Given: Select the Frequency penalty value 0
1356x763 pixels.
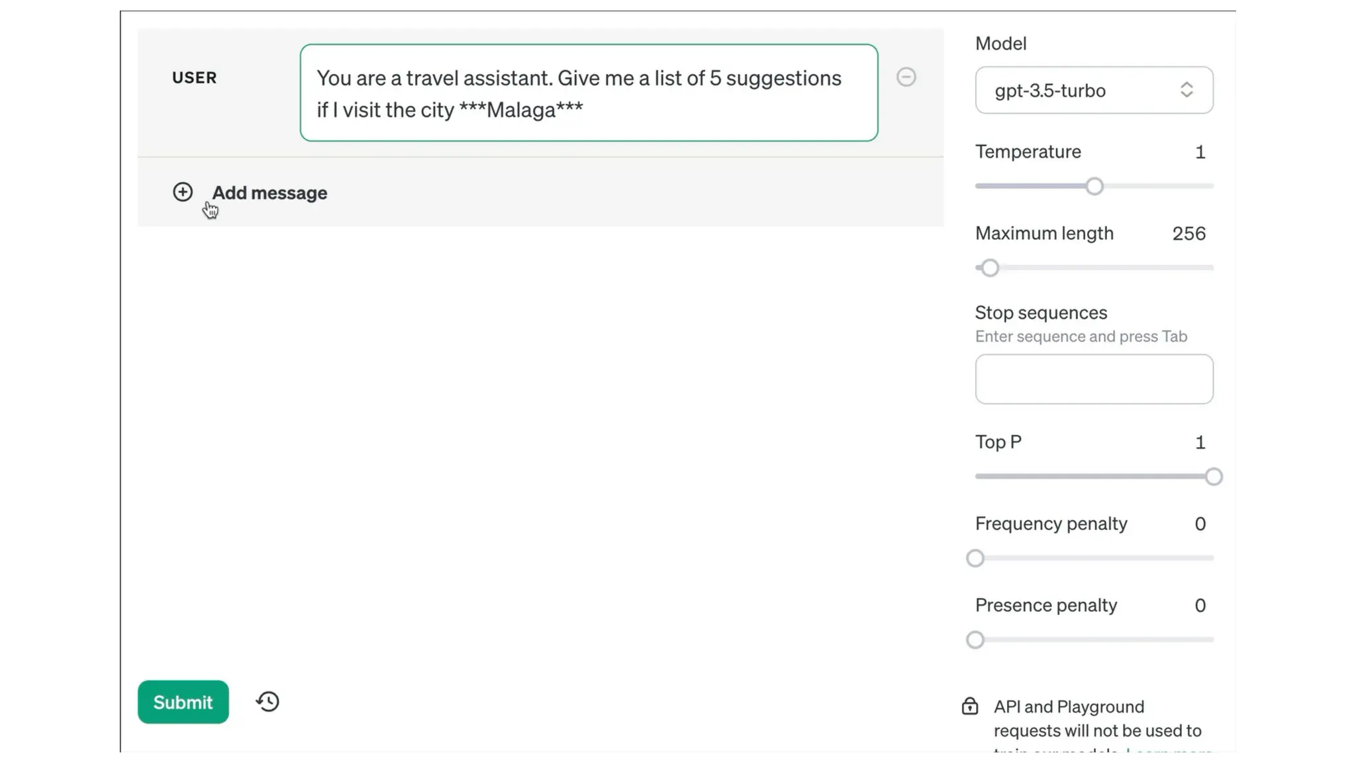Looking at the screenshot, I should pos(1200,524).
